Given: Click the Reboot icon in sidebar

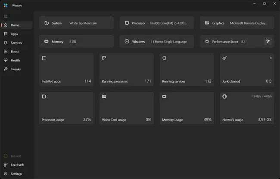Looking at the screenshot, I should click(x=6, y=156).
